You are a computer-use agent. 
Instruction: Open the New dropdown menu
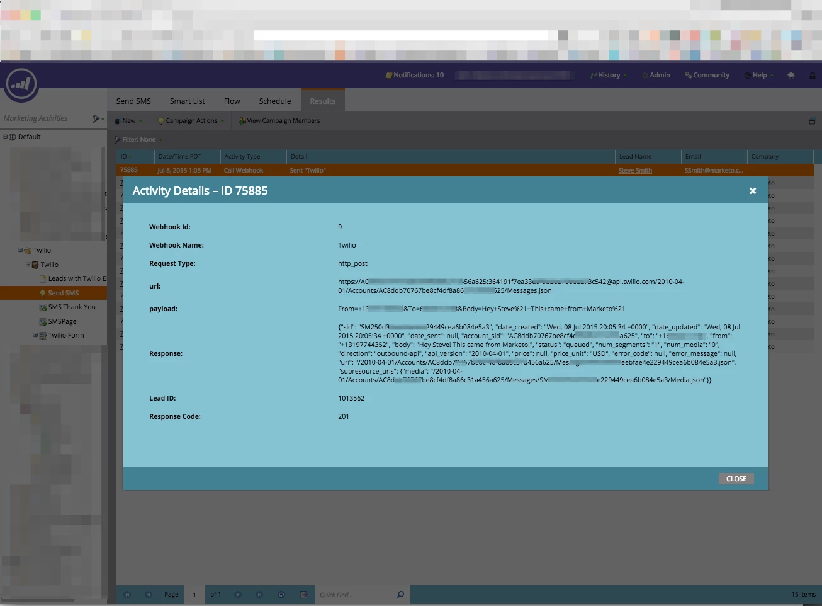(128, 121)
